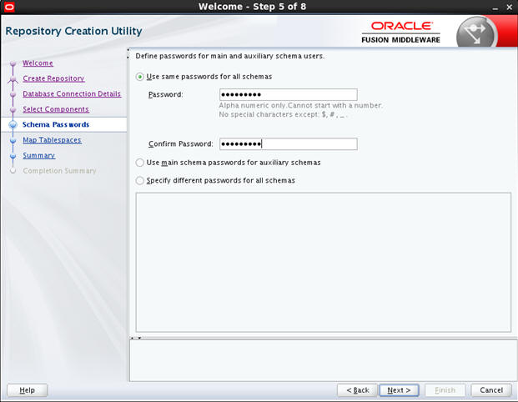Click the empty schema passwords table area
This screenshot has height=402, width=518.
[x=323, y=262]
